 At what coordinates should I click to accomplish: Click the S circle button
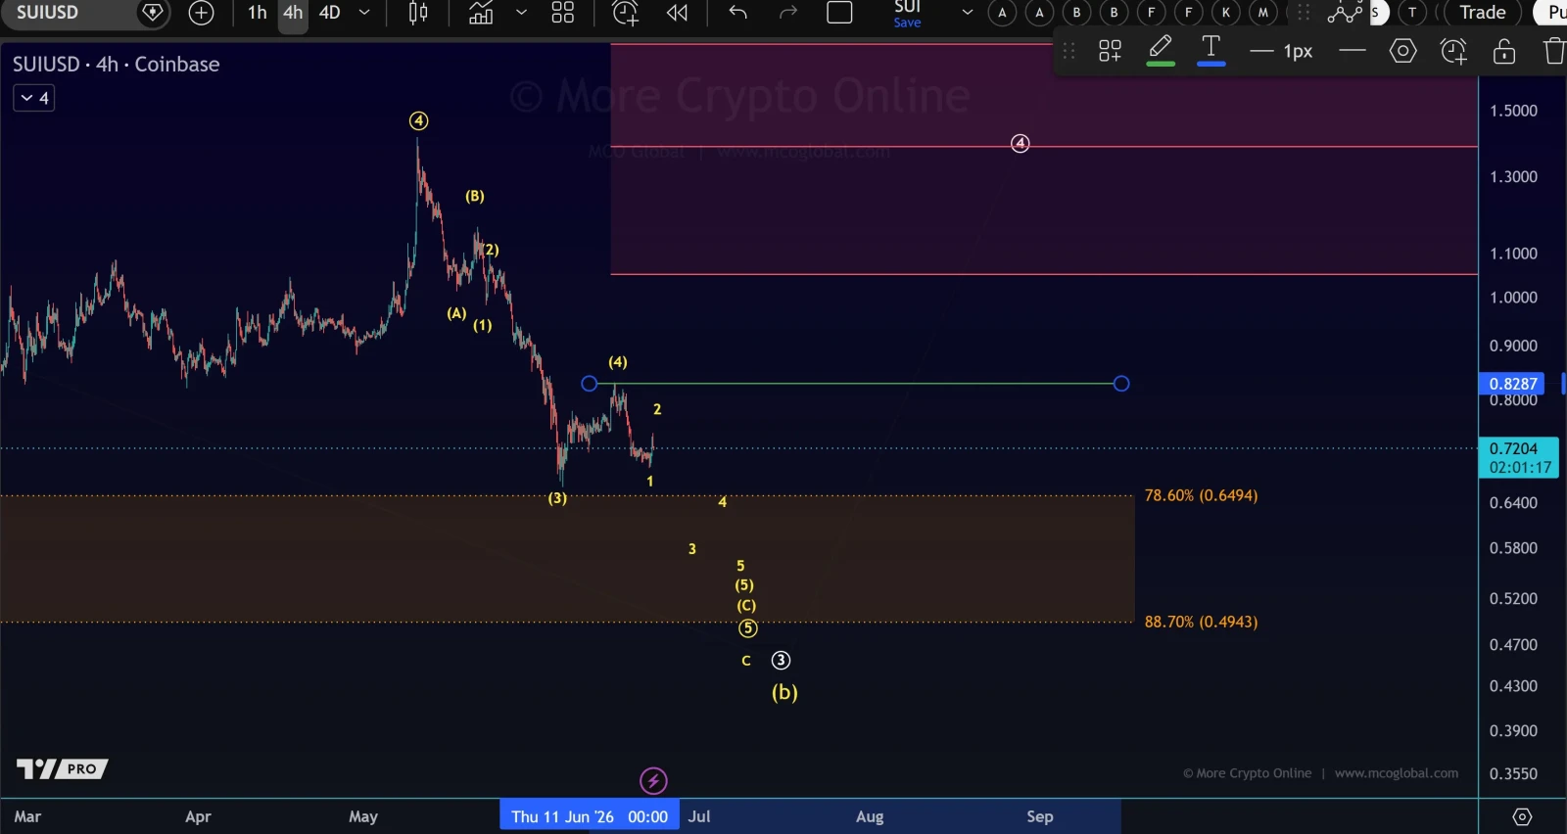1376,13
